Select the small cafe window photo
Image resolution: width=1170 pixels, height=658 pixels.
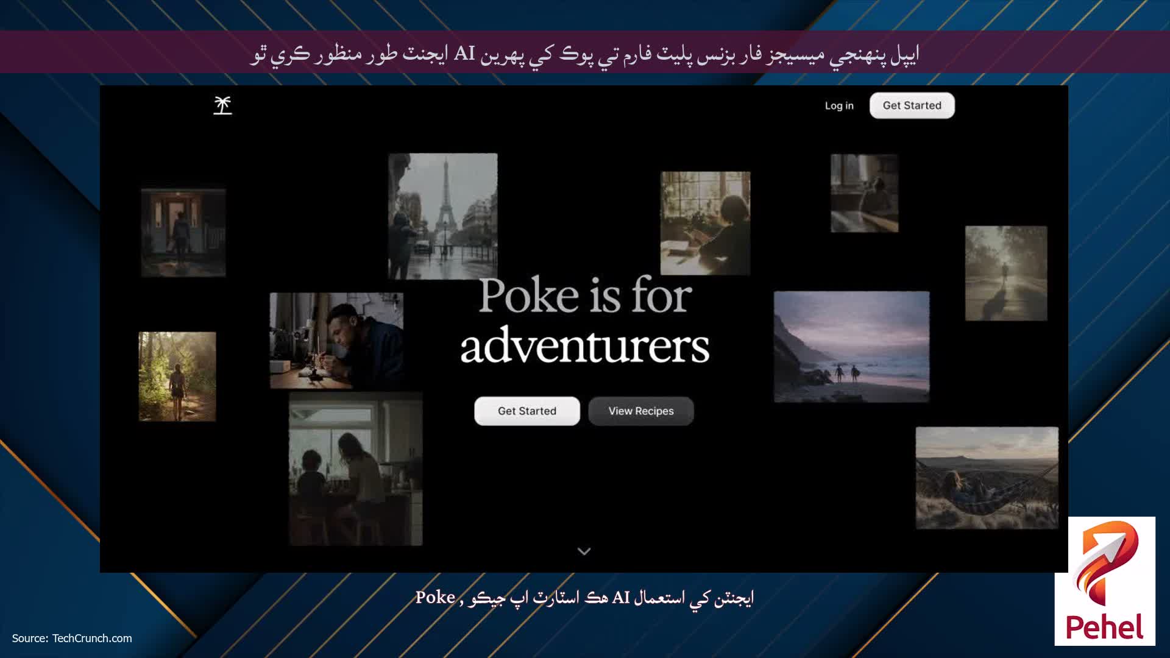pos(865,193)
